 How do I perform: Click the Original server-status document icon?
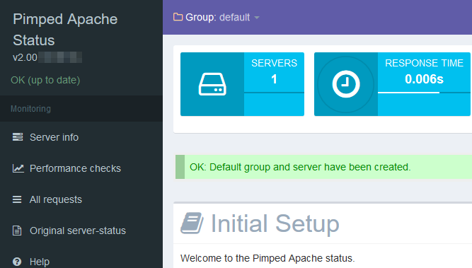click(17, 231)
